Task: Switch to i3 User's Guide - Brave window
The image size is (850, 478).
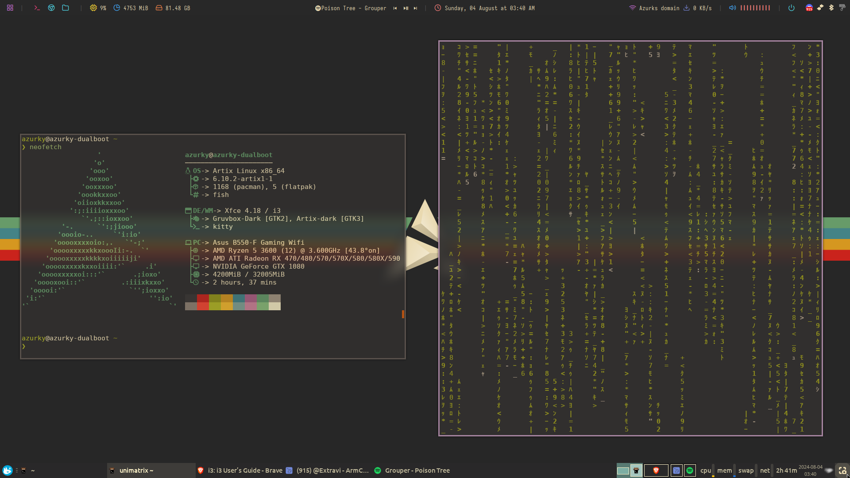Action: pyautogui.click(x=240, y=470)
